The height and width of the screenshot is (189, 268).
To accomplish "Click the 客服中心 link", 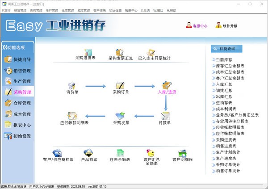I will 196,25.
